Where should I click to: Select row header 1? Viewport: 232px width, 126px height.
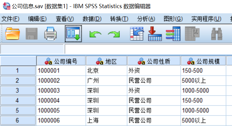[x=18, y=70]
